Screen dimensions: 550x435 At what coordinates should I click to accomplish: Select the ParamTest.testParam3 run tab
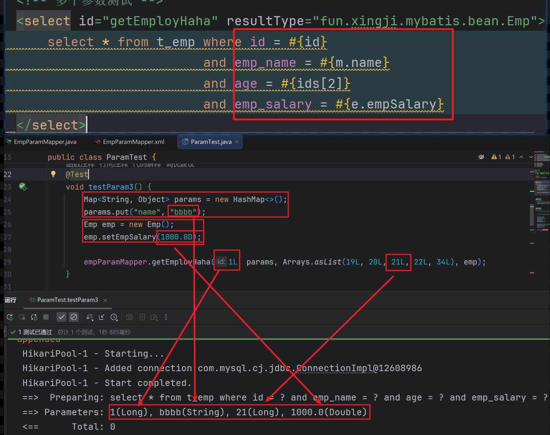(x=67, y=300)
